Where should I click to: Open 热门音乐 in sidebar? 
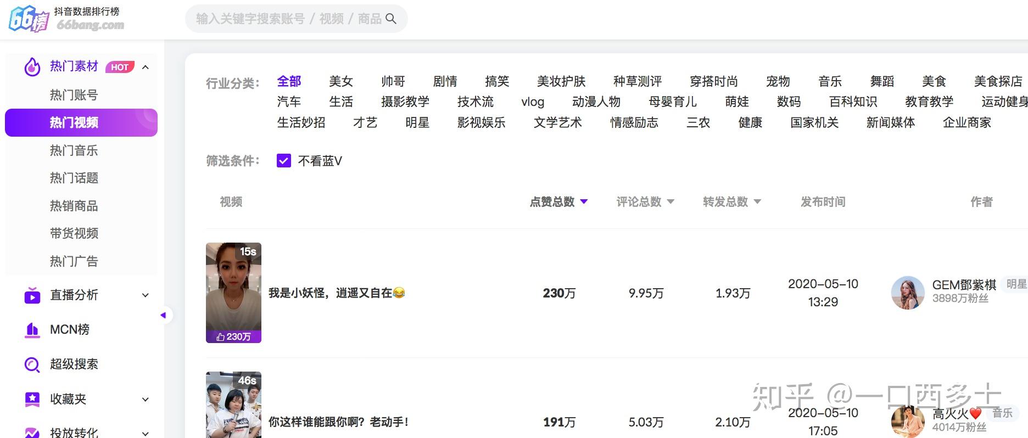pyautogui.click(x=74, y=150)
